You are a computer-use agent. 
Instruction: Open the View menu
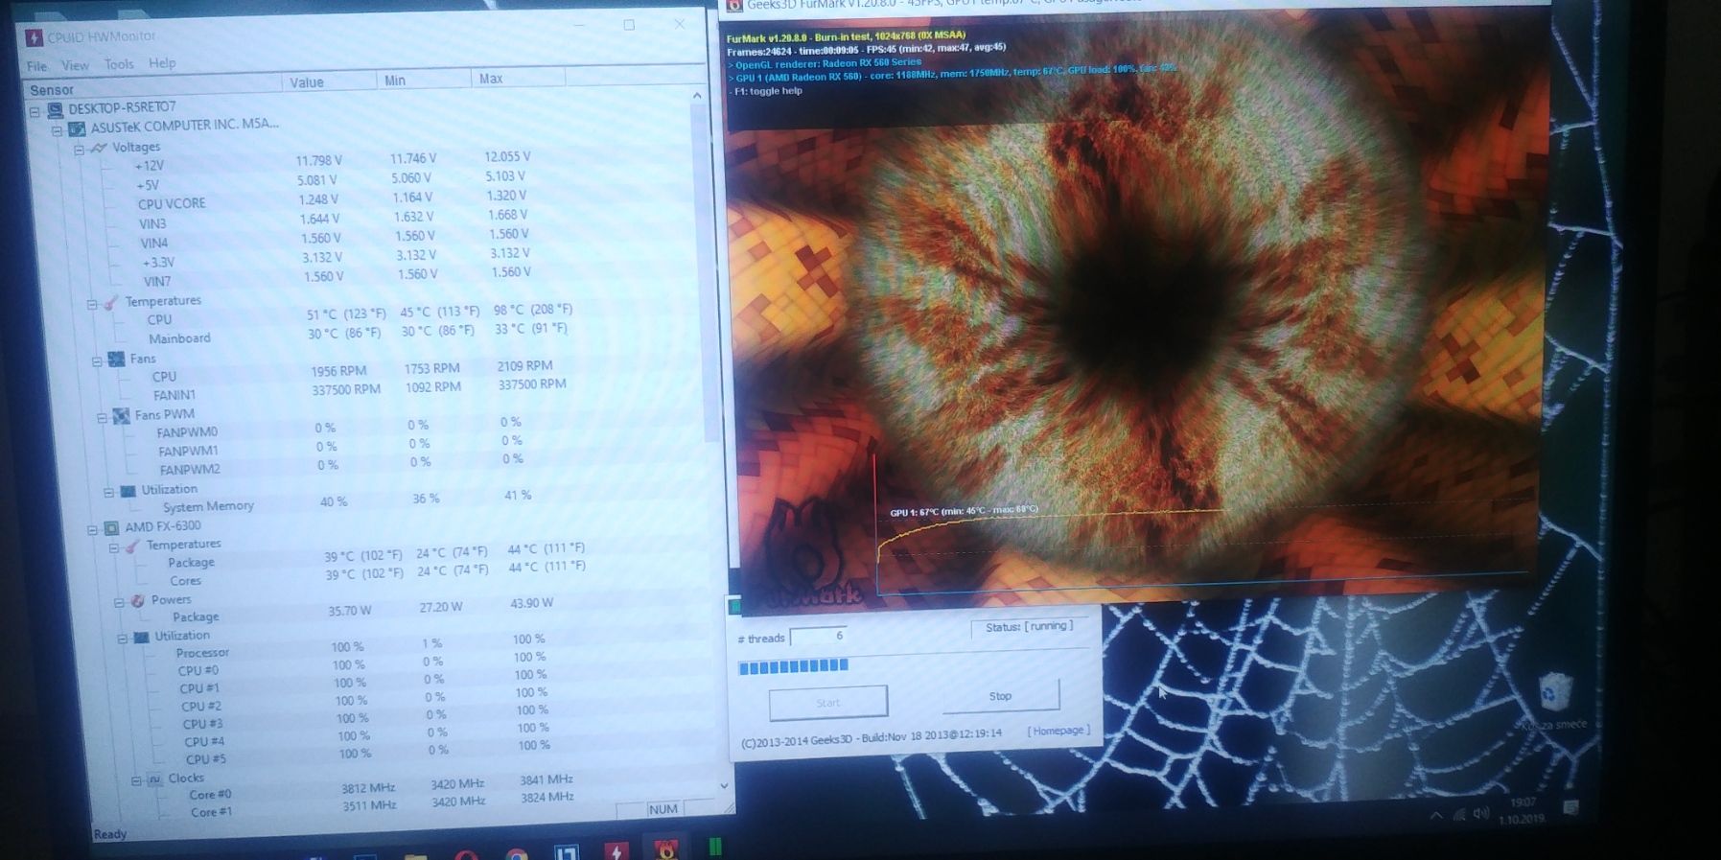(x=75, y=65)
